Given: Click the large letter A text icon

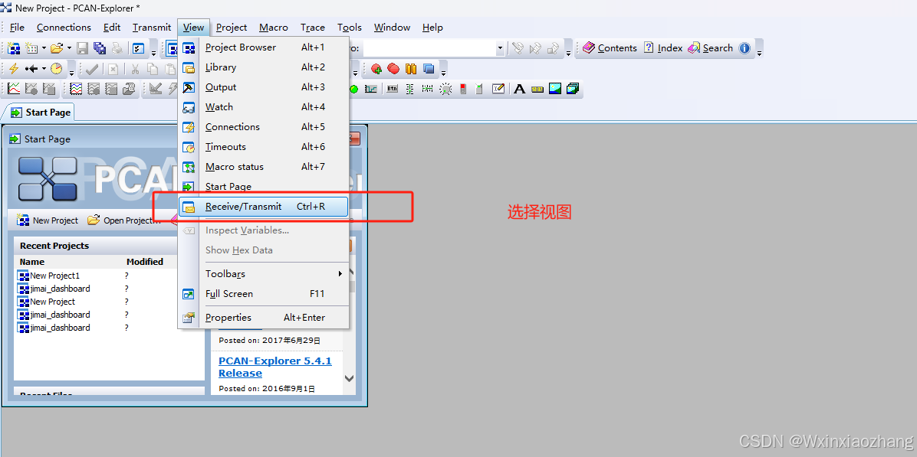Looking at the screenshot, I should point(519,89).
